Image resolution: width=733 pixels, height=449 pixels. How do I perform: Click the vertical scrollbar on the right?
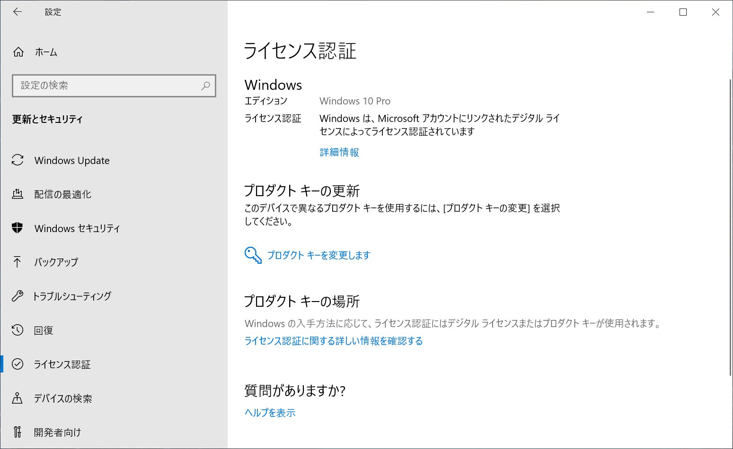(x=731, y=227)
